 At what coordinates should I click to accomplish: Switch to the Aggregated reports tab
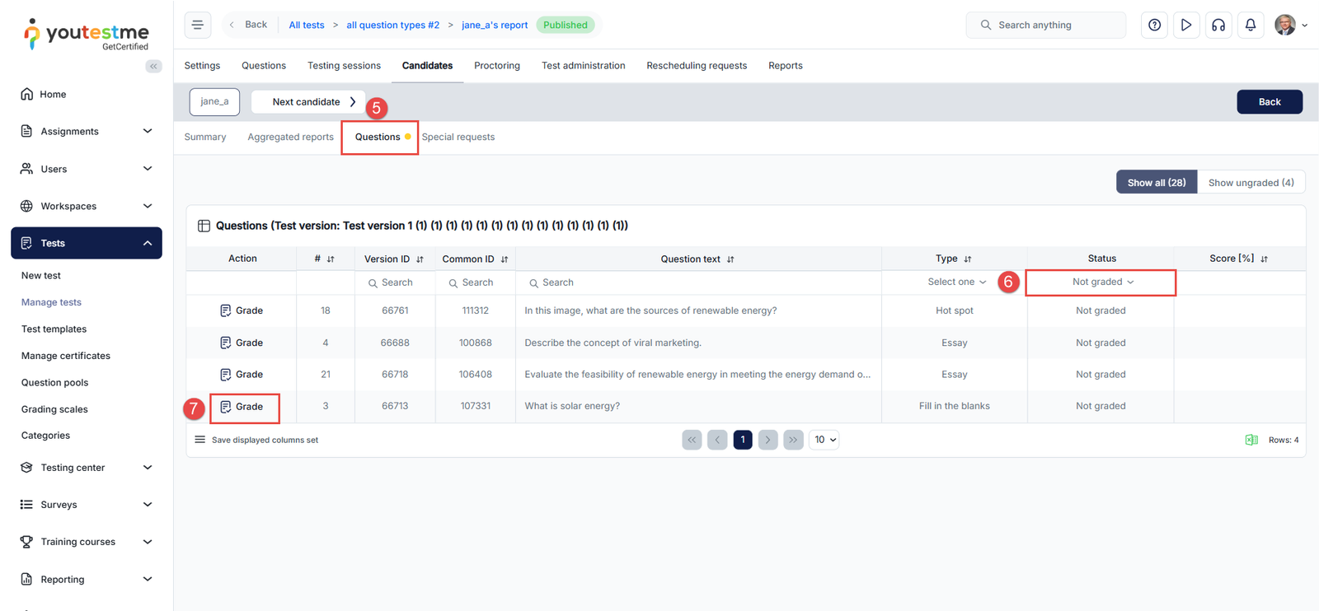[290, 138]
